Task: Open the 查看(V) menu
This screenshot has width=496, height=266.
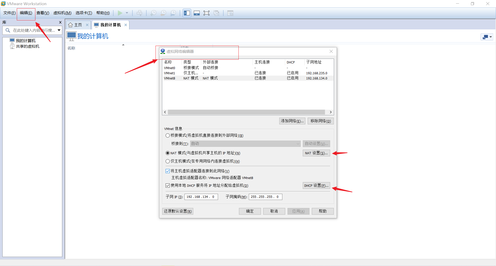Action: (43, 13)
